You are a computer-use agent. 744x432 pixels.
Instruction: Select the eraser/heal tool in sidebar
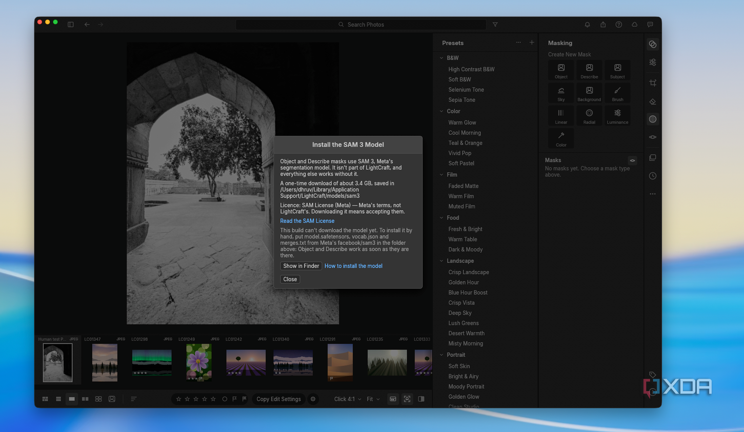point(653,101)
